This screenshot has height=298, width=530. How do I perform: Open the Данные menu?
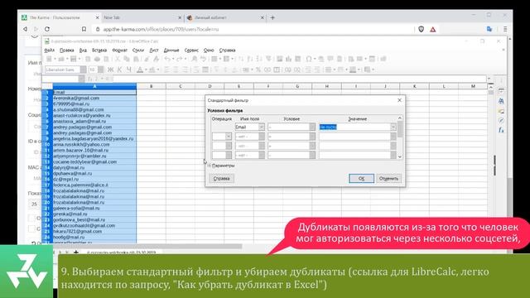point(171,50)
